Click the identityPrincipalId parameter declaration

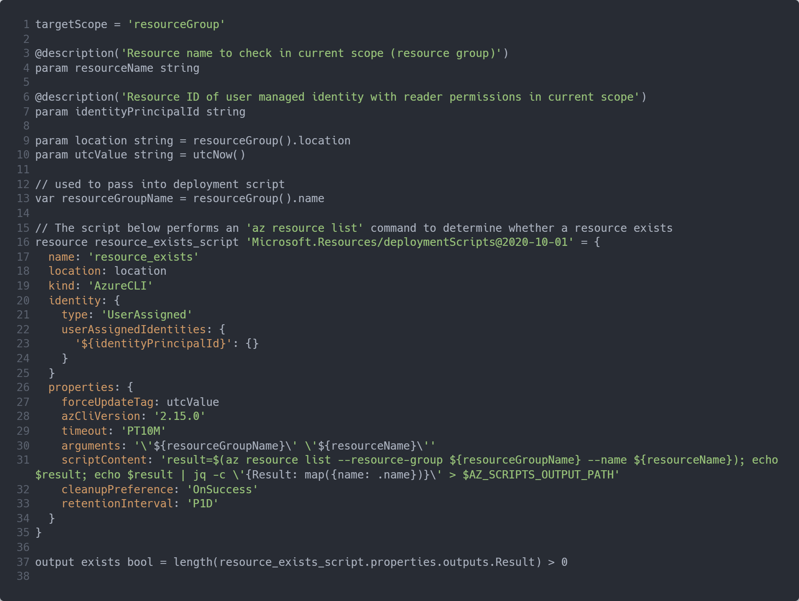[x=140, y=112]
